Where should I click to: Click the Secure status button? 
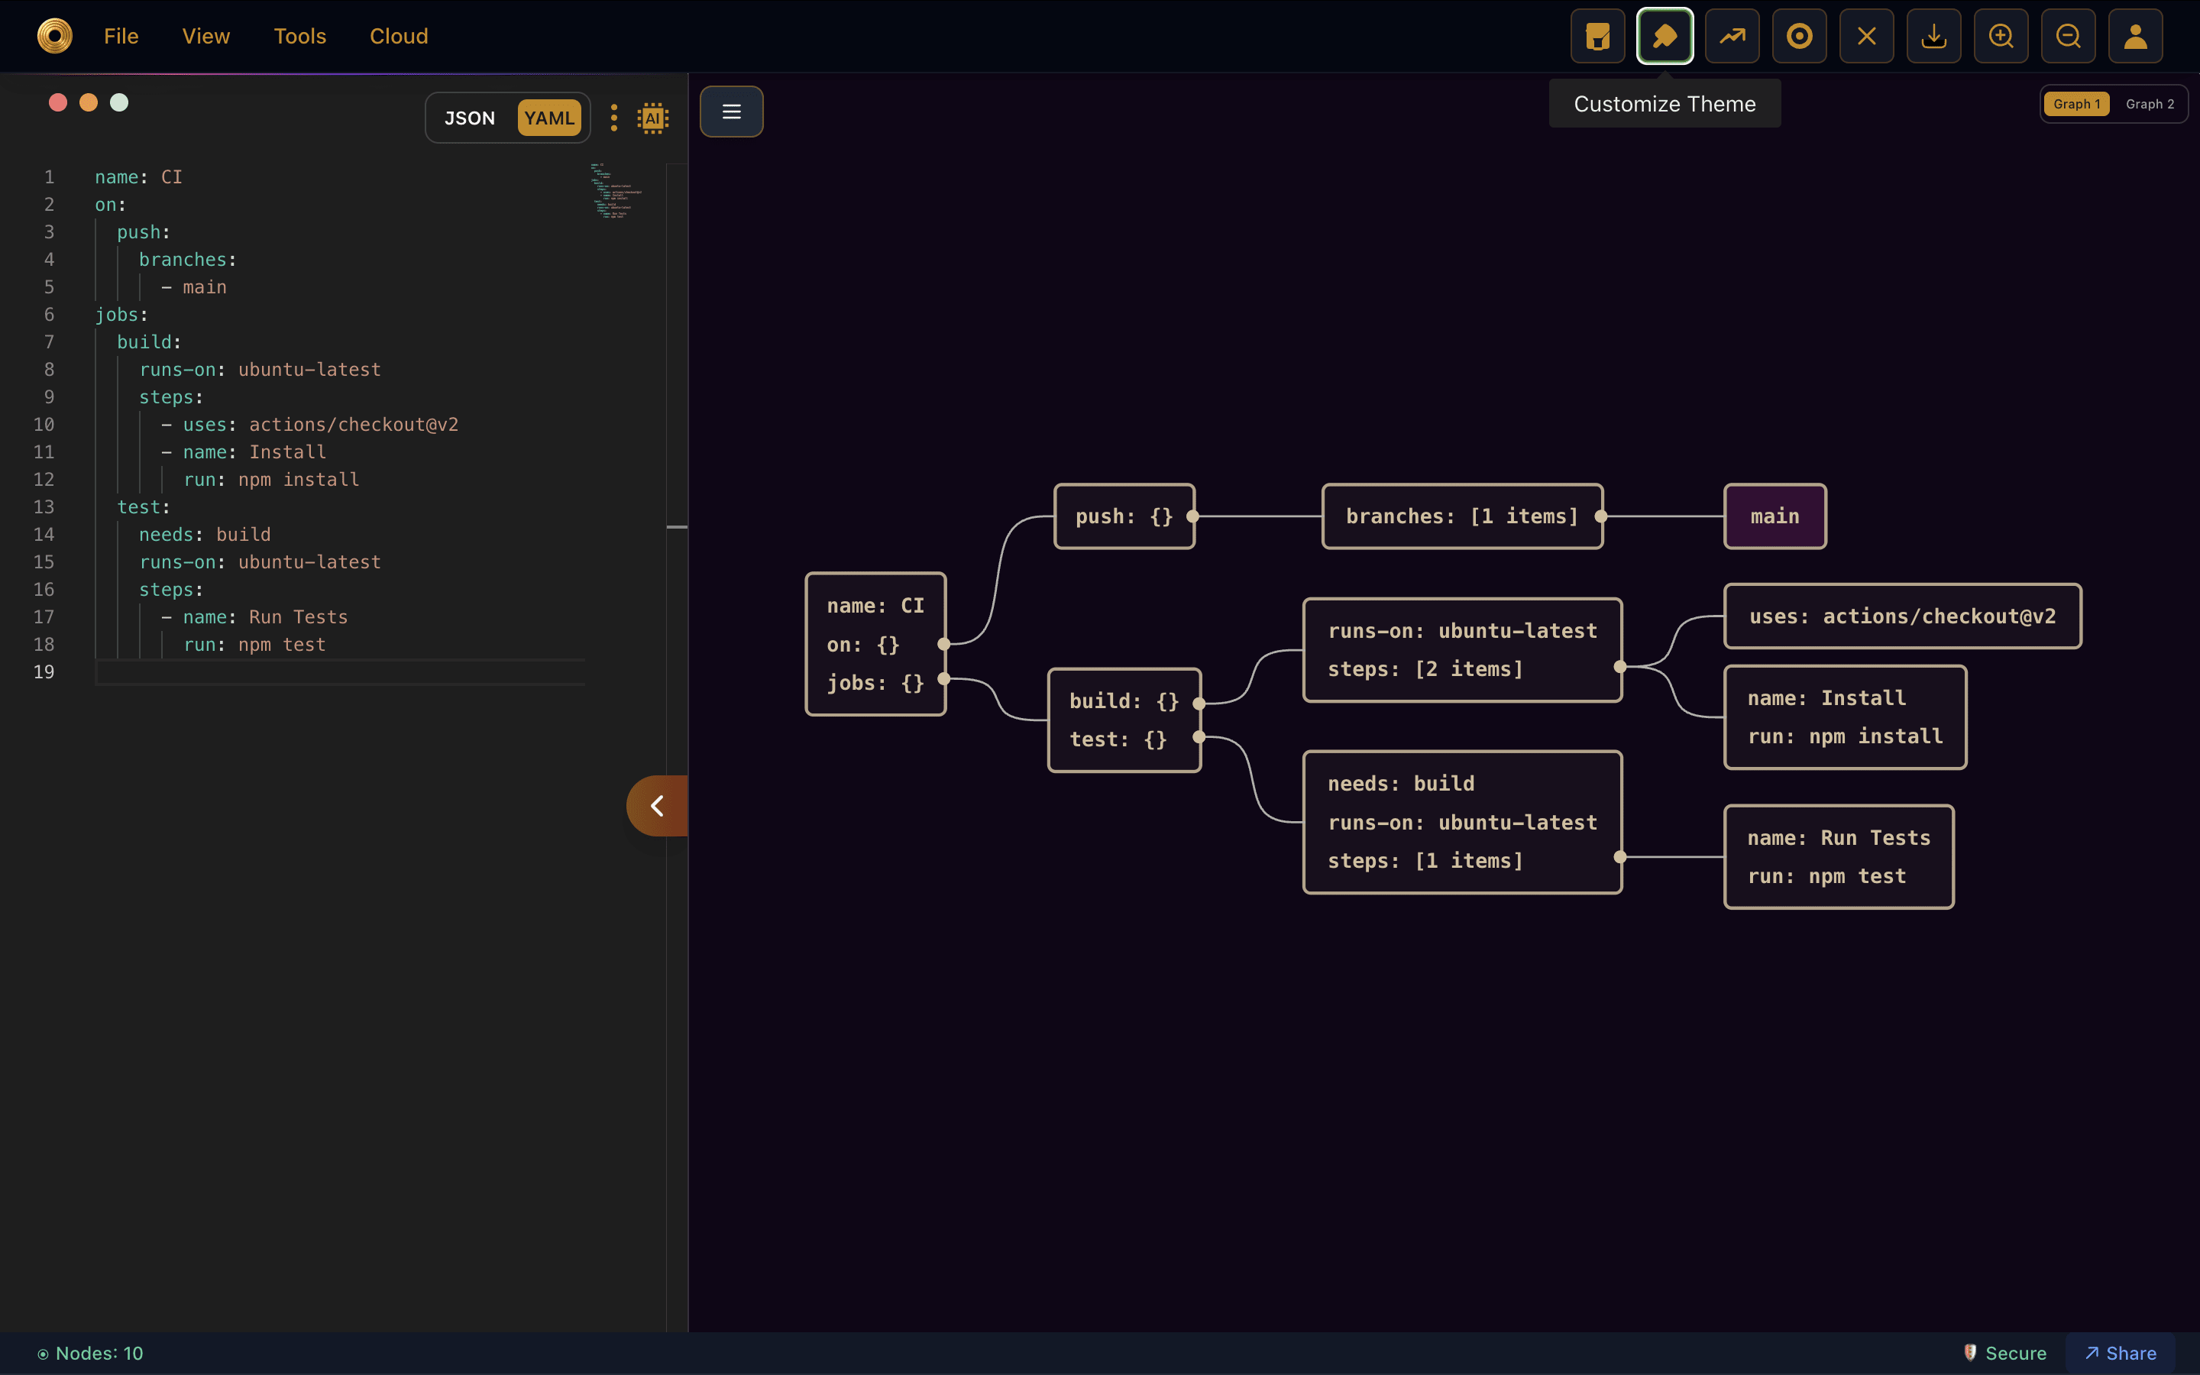(x=2004, y=1353)
